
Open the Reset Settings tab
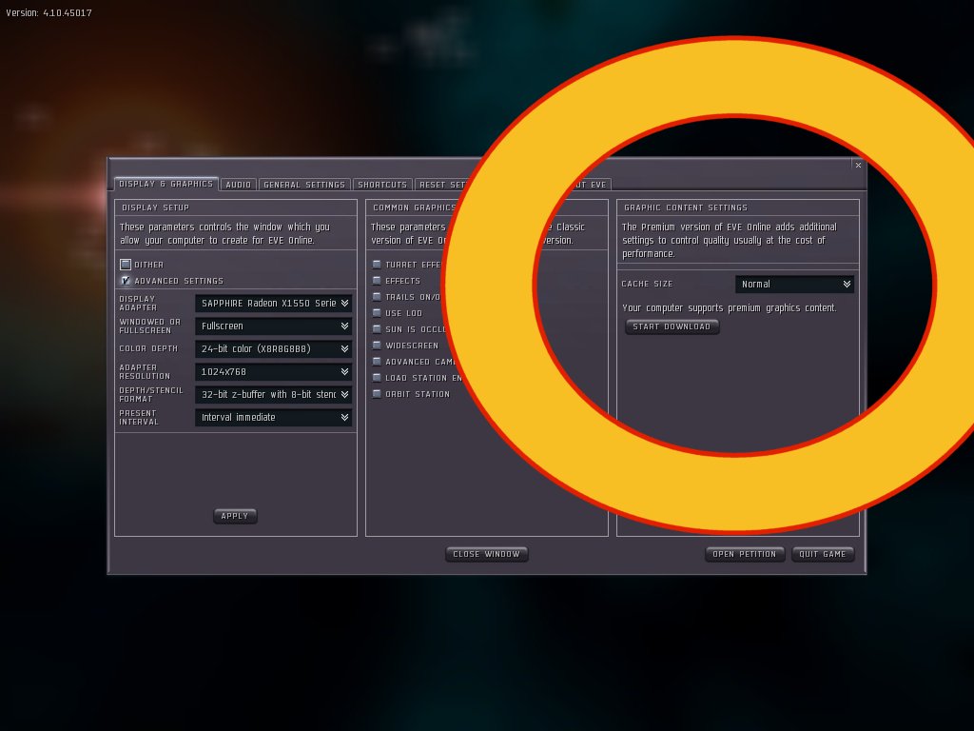[x=442, y=185]
